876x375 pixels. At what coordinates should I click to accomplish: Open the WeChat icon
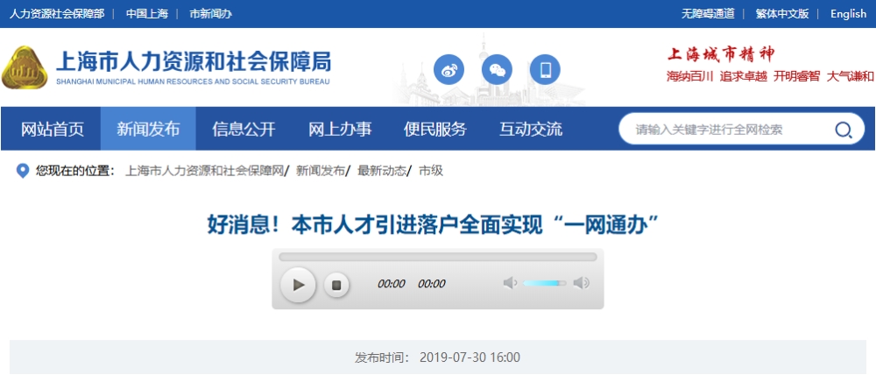click(497, 69)
